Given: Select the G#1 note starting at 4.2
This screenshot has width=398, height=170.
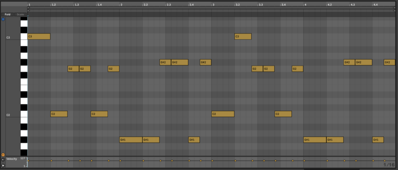Looking at the screenshot, I should click(335, 140).
